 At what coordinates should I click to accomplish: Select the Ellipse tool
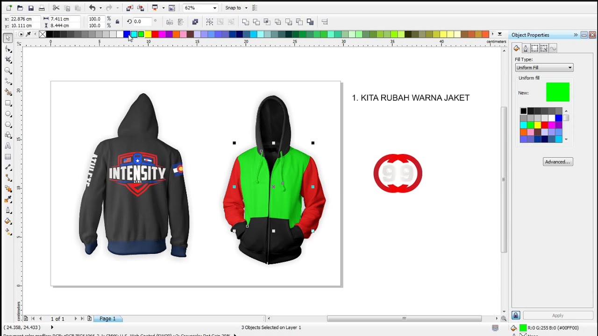point(8,114)
